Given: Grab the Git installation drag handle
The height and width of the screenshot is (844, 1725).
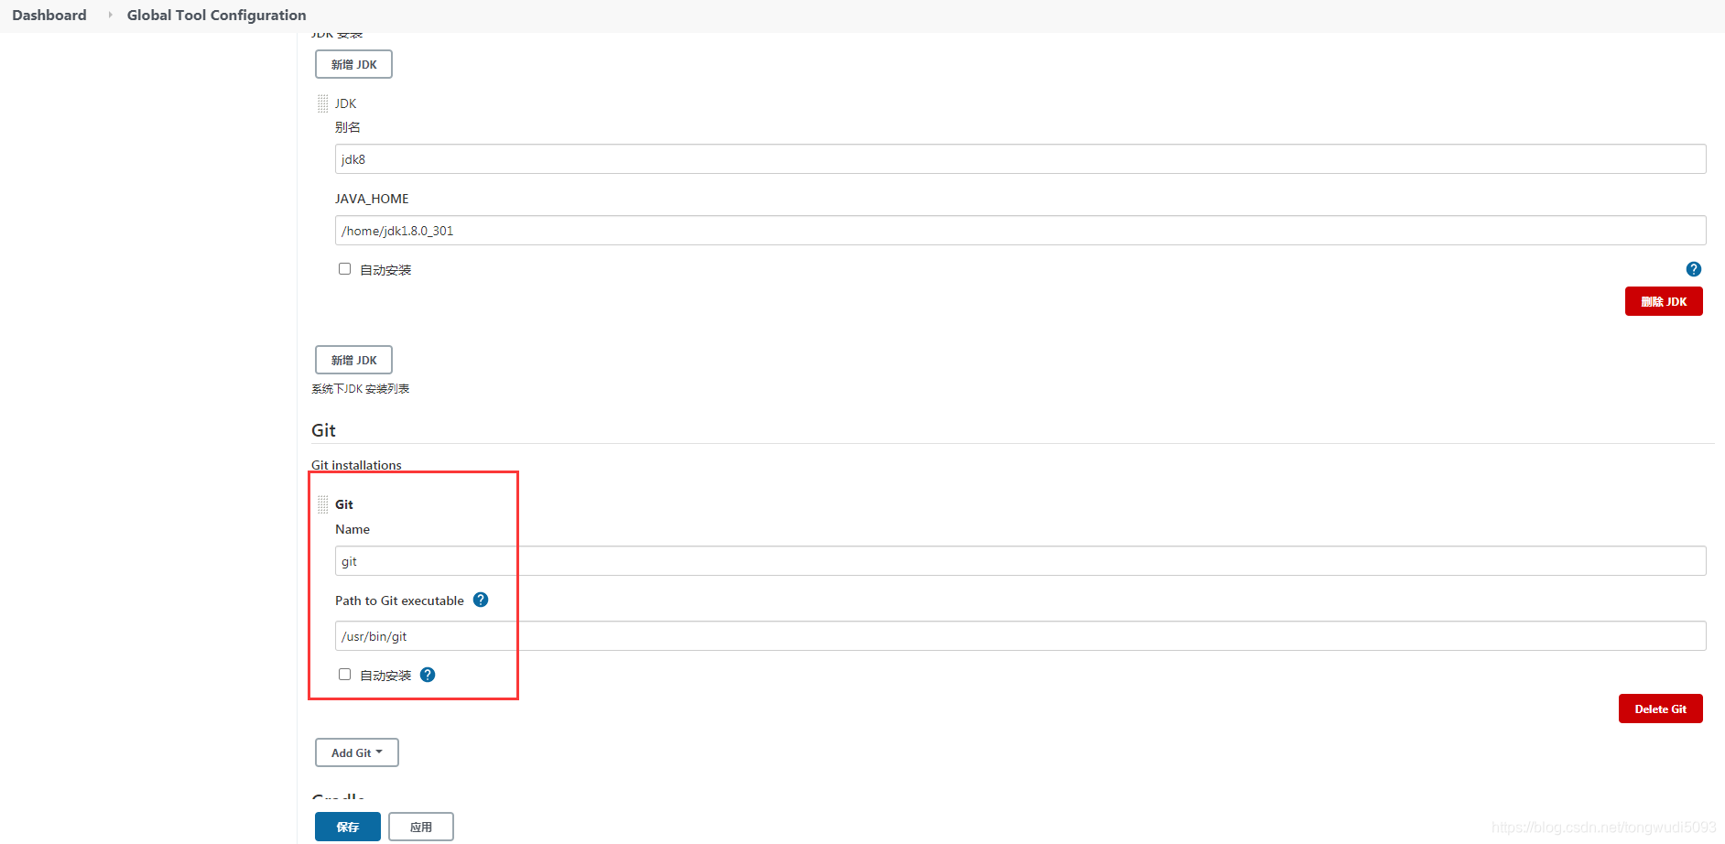Looking at the screenshot, I should (322, 504).
